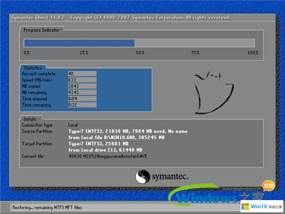Image resolution: width=285 pixels, height=214 pixels.
Task: Select the Statistics panel title
Action: (33, 68)
